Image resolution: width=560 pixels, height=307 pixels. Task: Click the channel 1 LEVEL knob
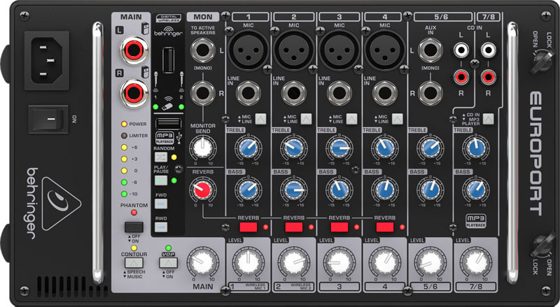click(248, 262)
